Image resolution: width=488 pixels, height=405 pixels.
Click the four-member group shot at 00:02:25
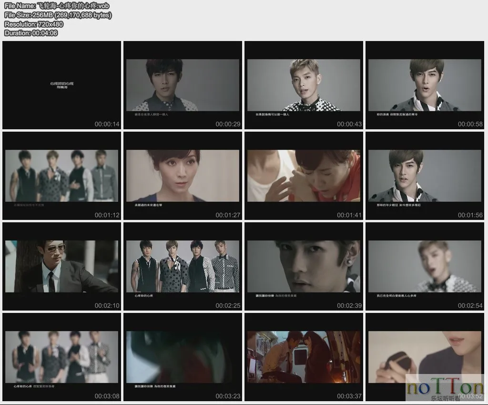[x=183, y=266]
